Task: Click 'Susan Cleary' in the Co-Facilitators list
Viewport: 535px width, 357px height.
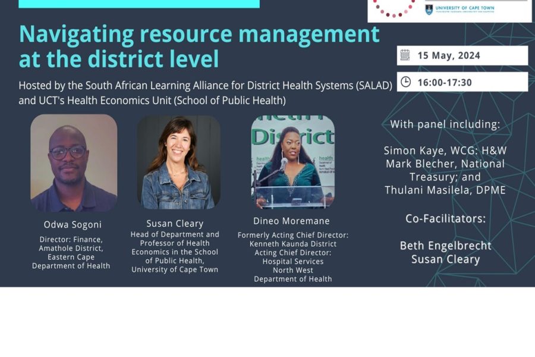Action: coord(446,259)
